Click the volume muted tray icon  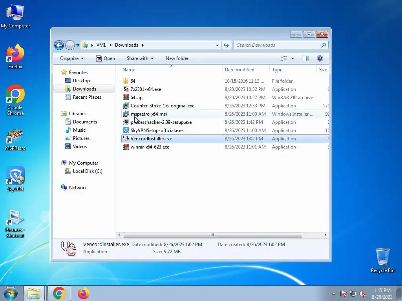click(x=362, y=294)
